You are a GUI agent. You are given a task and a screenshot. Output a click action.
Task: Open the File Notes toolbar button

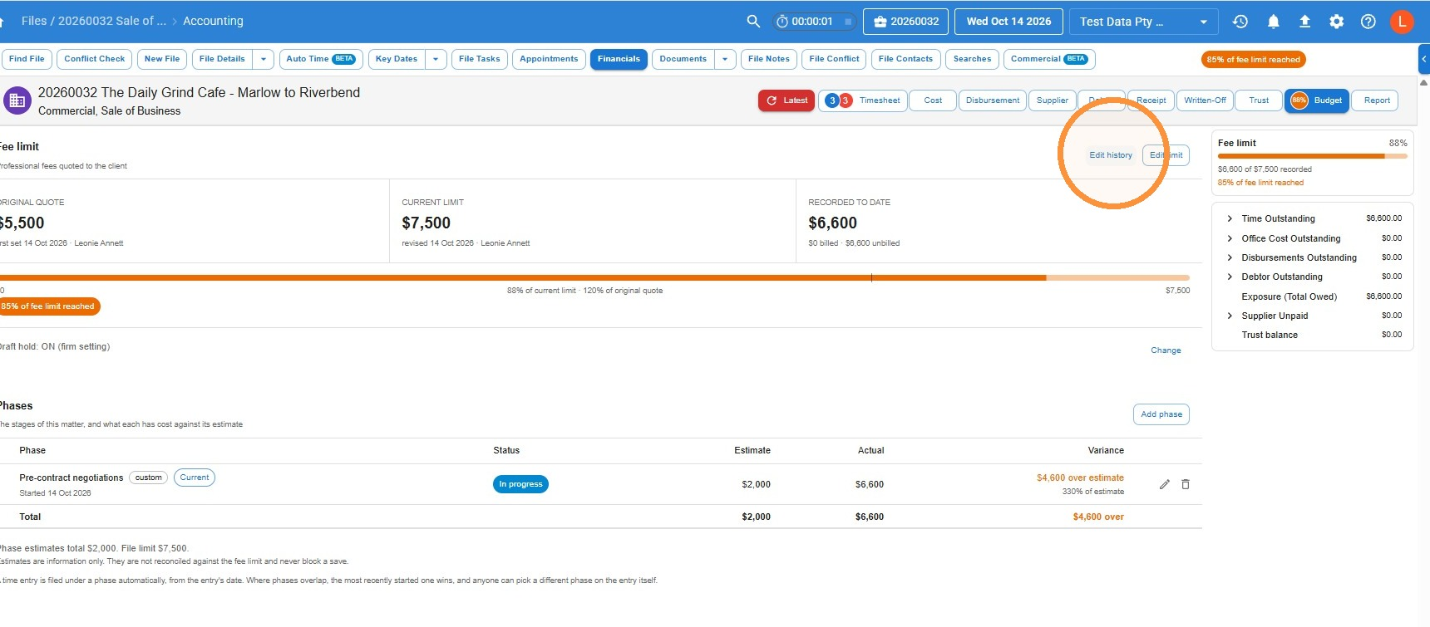769,59
